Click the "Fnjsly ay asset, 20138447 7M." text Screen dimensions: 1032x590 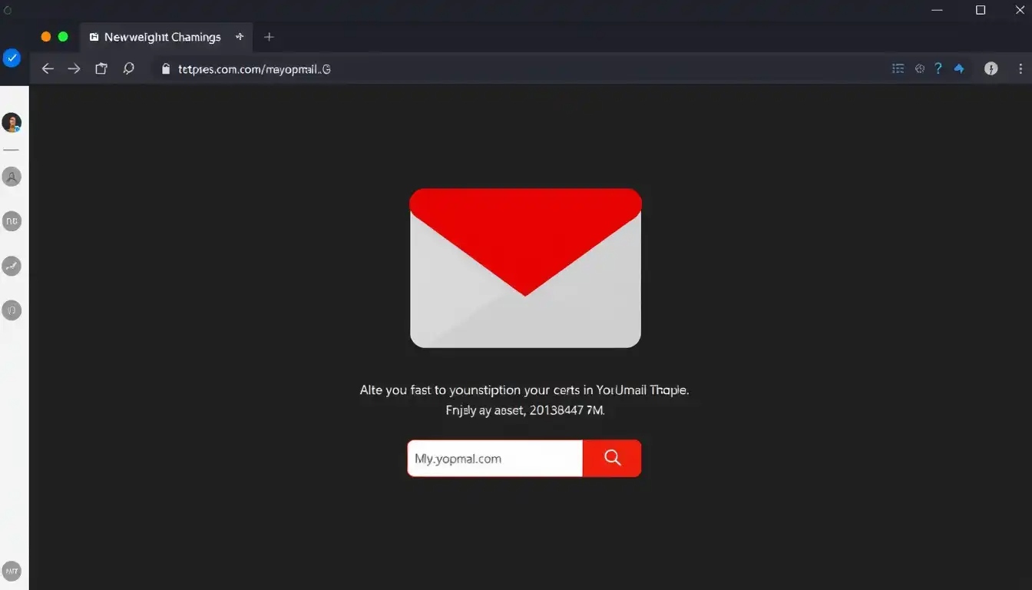point(525,411)
